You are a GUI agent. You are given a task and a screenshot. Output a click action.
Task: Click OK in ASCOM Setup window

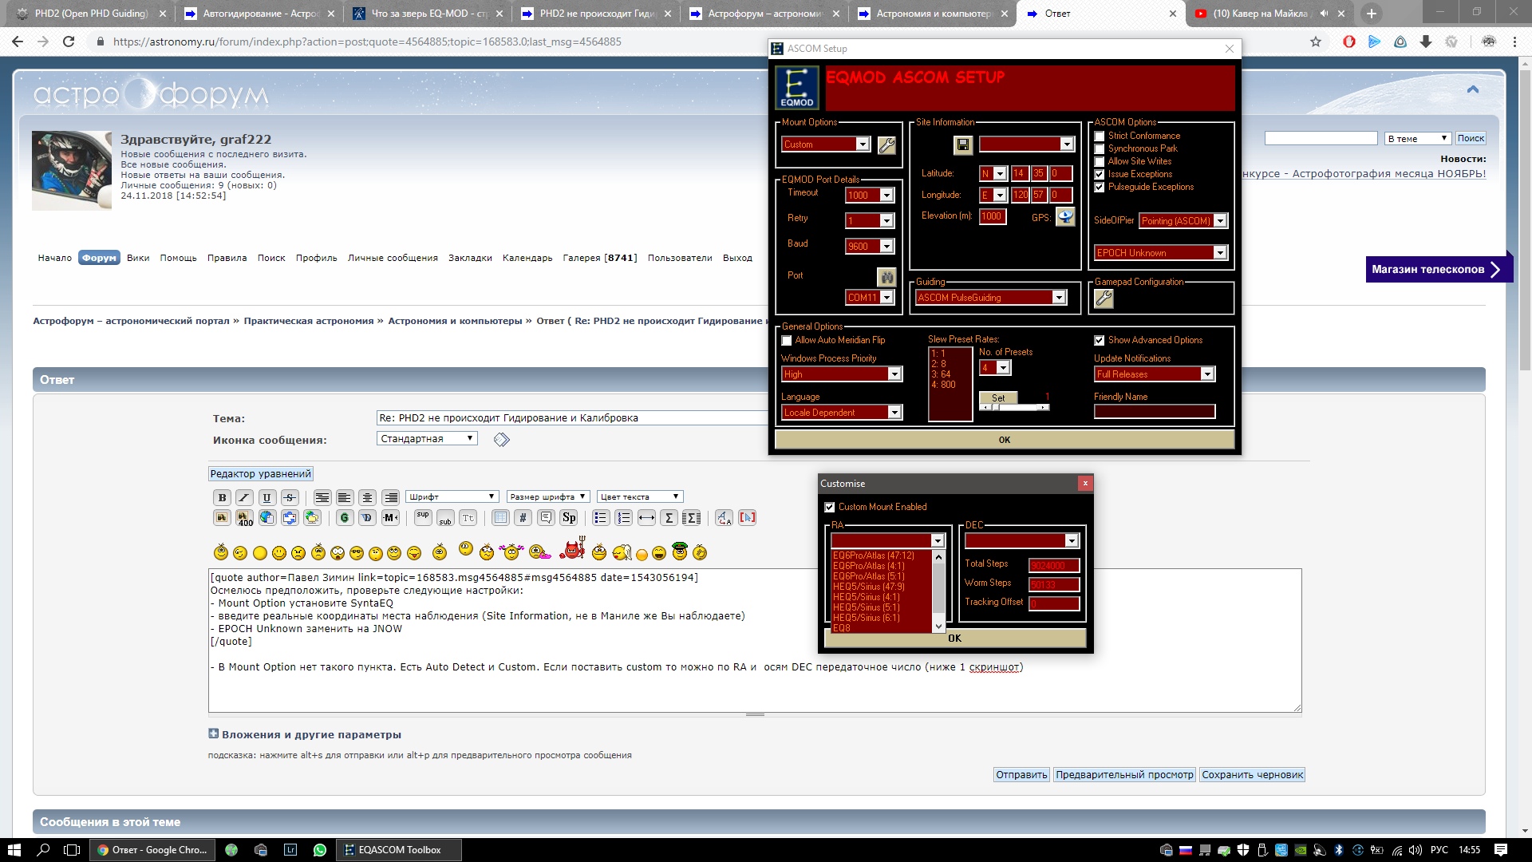click(1005, 440)
